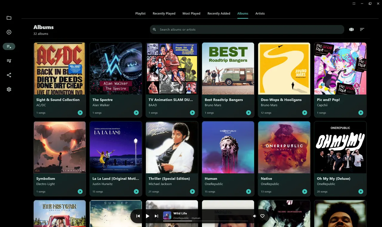This screenshot has height=227, width=382.
Task: Switch to the Recently Added tab
Action: (x=219, y=13)
